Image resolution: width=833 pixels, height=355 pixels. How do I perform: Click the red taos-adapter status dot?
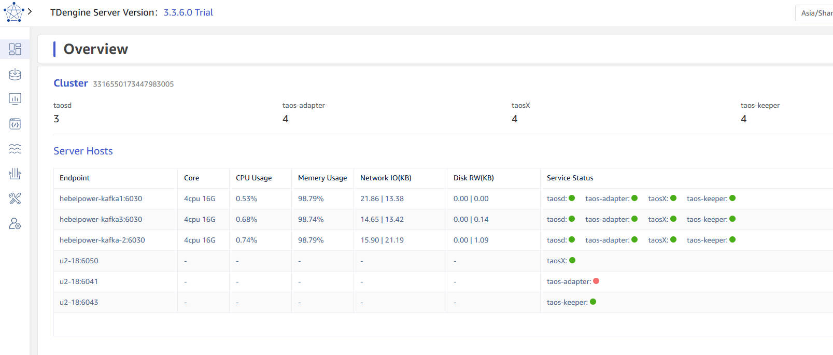point(596,281)
